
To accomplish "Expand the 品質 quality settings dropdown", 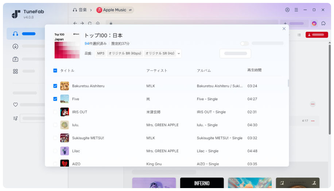I will [179, 54].
